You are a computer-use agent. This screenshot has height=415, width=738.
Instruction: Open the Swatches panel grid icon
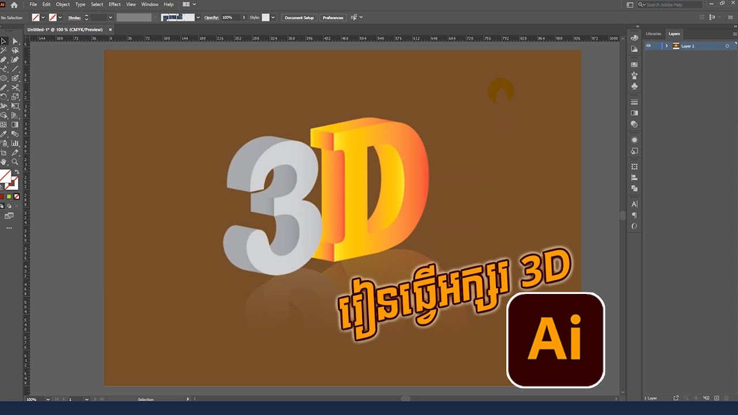(635, 65)
